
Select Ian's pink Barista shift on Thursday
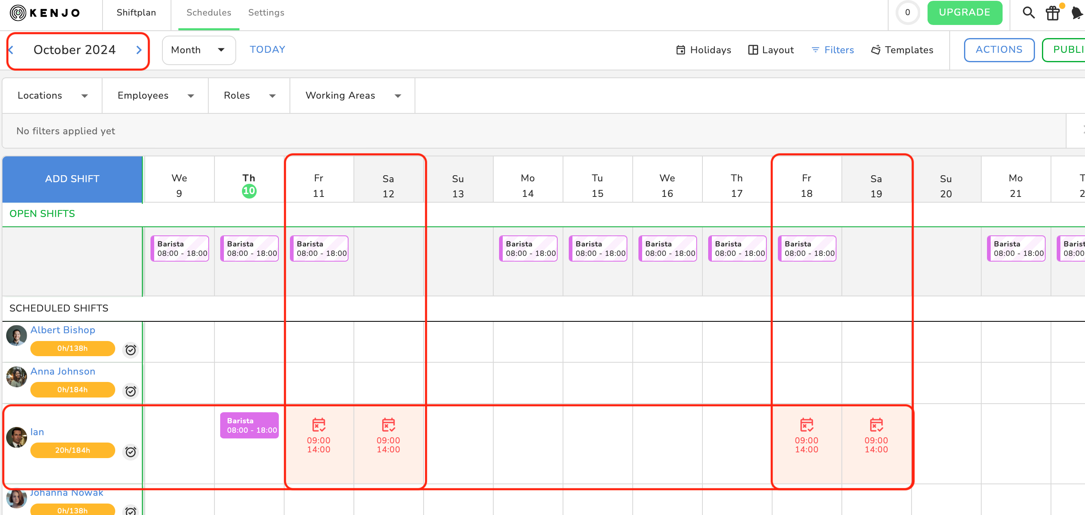pyautogui.click(x=249, y=425)
